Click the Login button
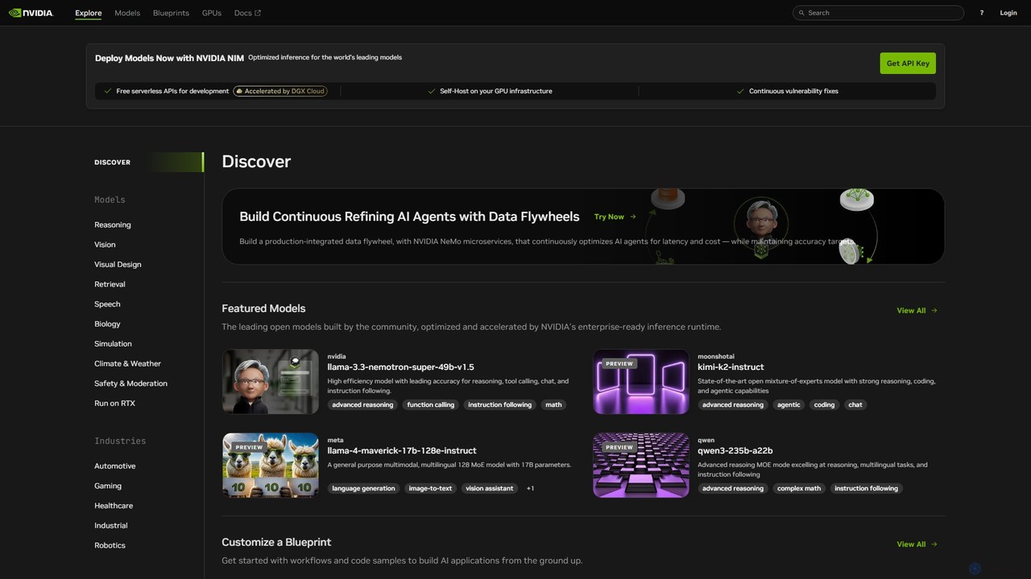The image size is (1031, 579). 1008,13
